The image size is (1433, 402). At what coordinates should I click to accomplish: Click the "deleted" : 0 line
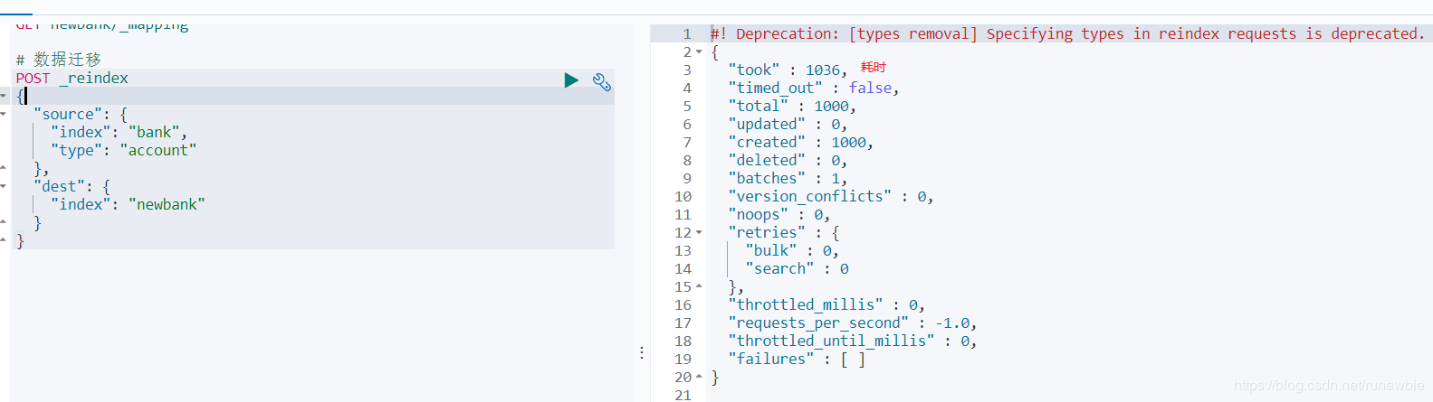click(788, 160)
